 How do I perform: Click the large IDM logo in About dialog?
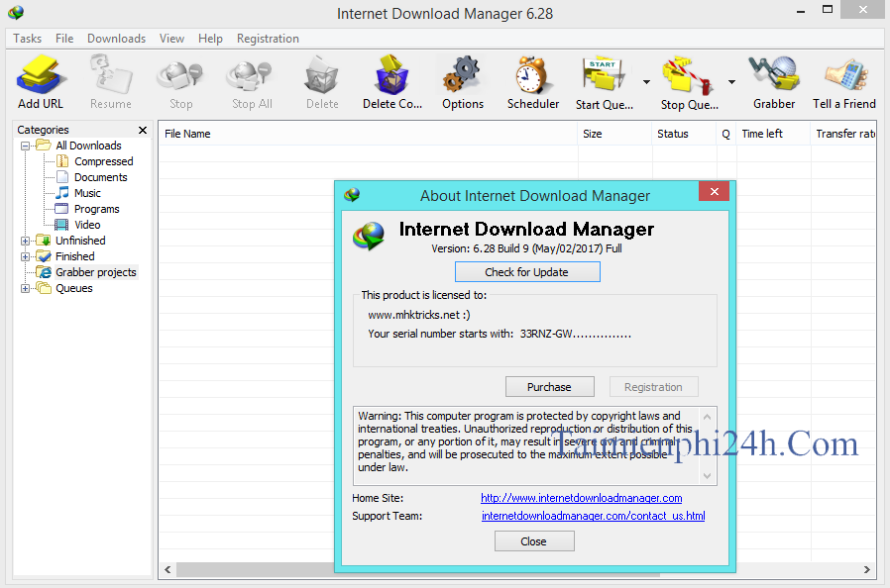tap(369, 237)
